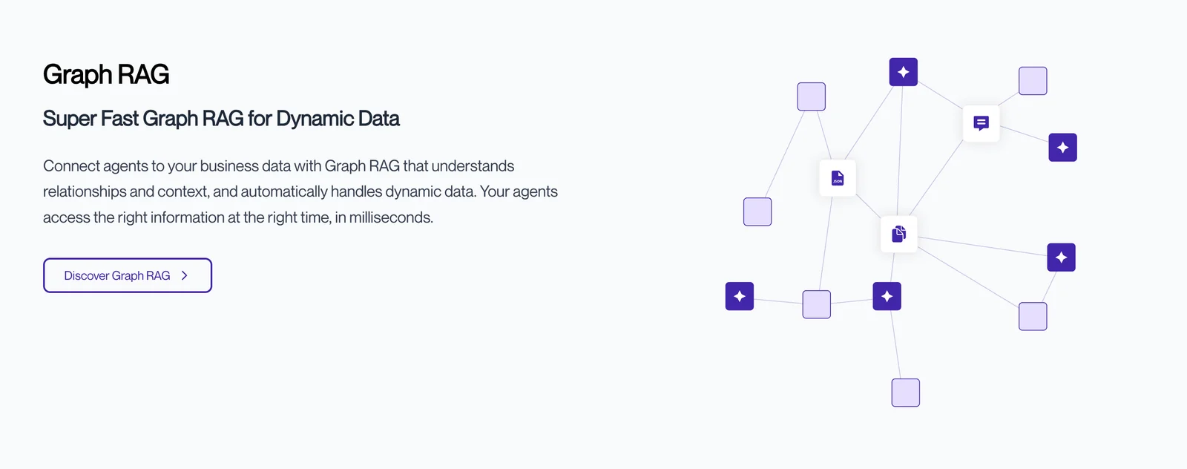Click the Graph RAG main heading
The height and width of the screenshot is (469, 1187).
(106, 74)
